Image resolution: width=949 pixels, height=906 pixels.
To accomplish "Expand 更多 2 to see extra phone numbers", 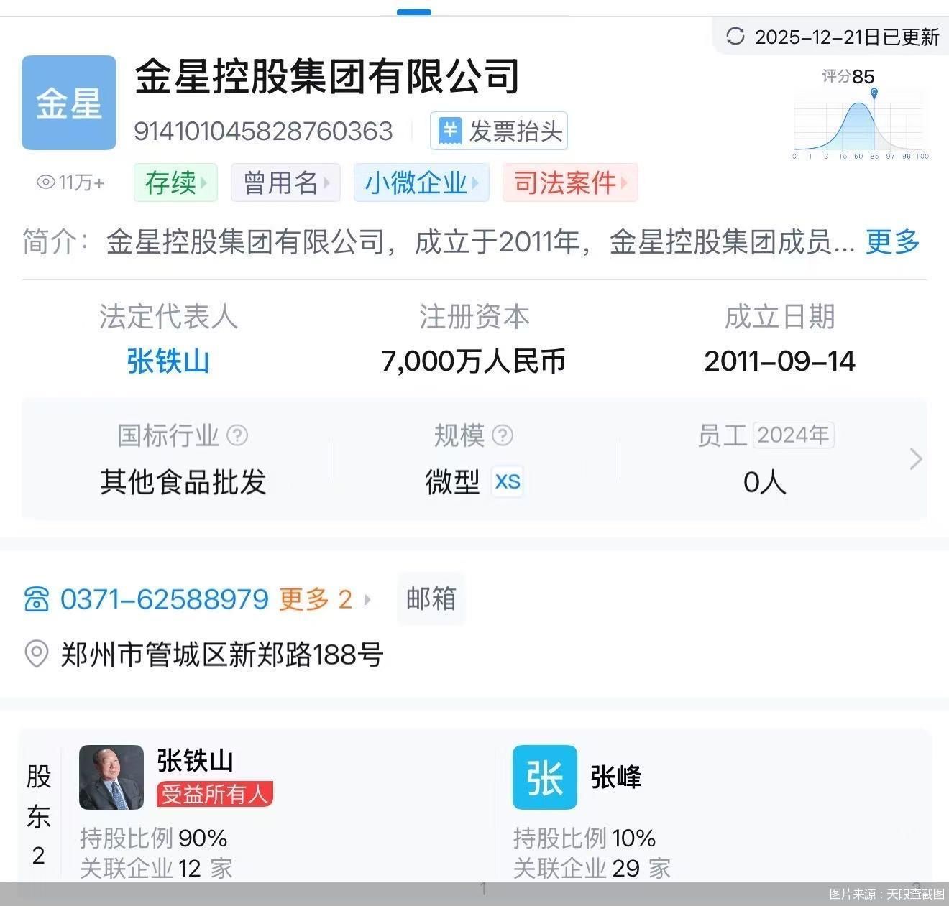I will (x=315, y=598).
